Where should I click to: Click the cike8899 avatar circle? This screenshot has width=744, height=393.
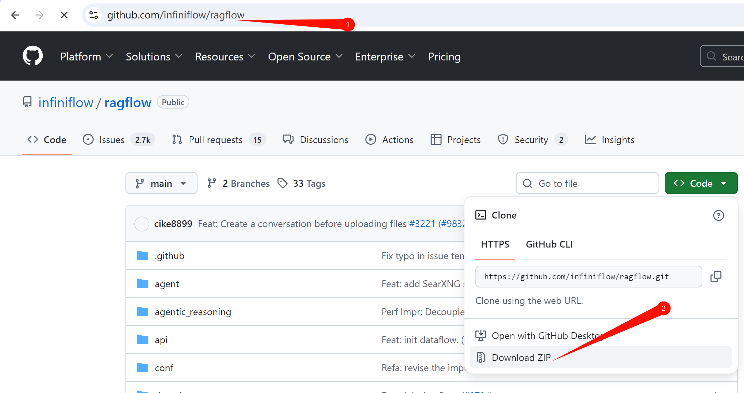142,224
